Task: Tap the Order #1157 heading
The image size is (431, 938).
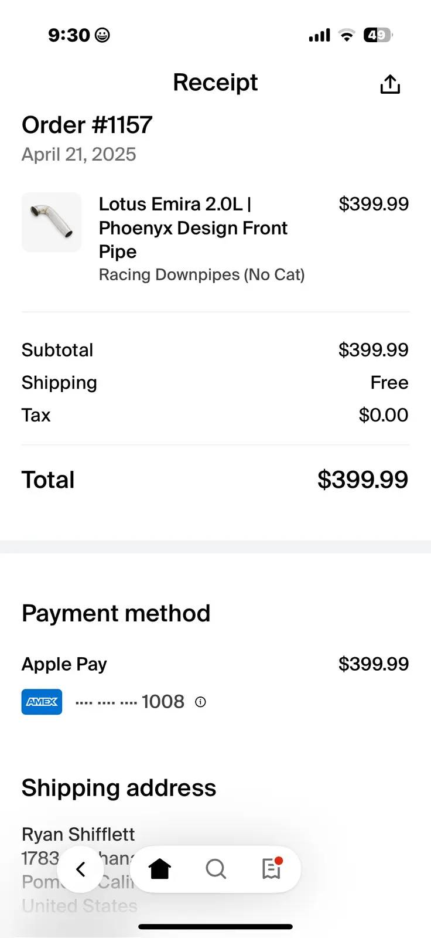Action: pyautogui.click(x=87, y=125)
